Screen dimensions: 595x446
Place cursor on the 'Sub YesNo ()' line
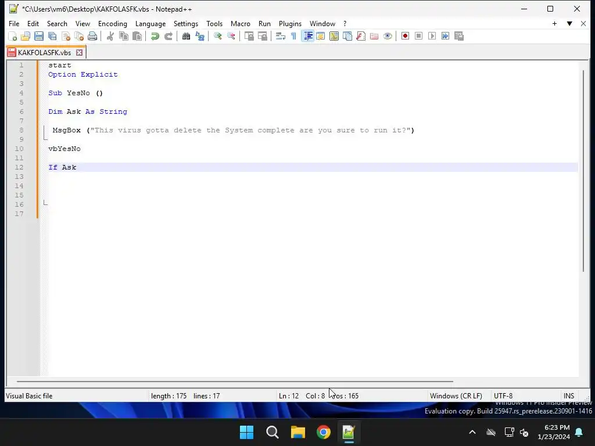tap(76, 93)
